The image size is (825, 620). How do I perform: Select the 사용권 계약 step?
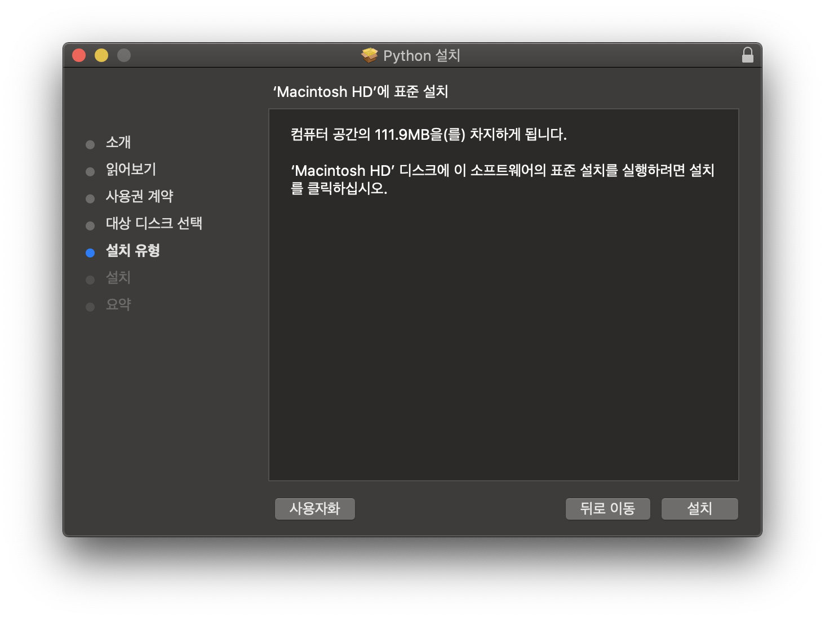tap(140, 196)
